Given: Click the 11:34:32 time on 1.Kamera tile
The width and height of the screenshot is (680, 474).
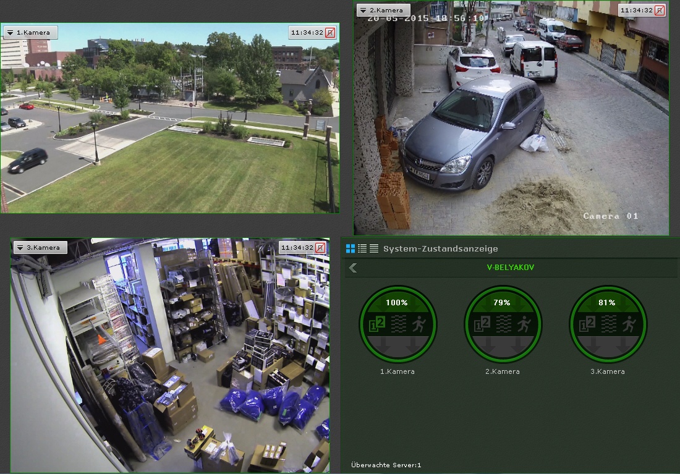Looking at the screenshot, I should tap(307, 33).
